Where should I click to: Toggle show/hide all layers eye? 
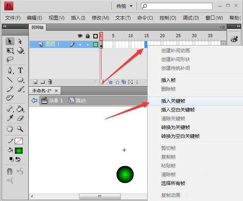[x=80, y=36]
